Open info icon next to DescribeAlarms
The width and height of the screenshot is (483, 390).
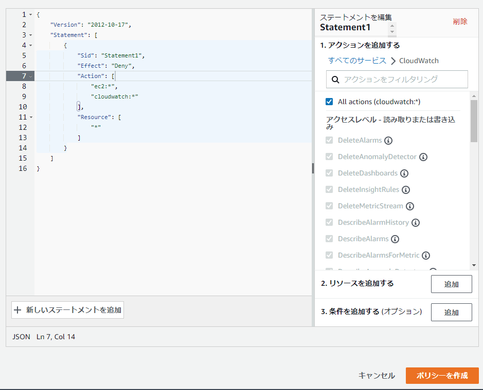(395, 239)
